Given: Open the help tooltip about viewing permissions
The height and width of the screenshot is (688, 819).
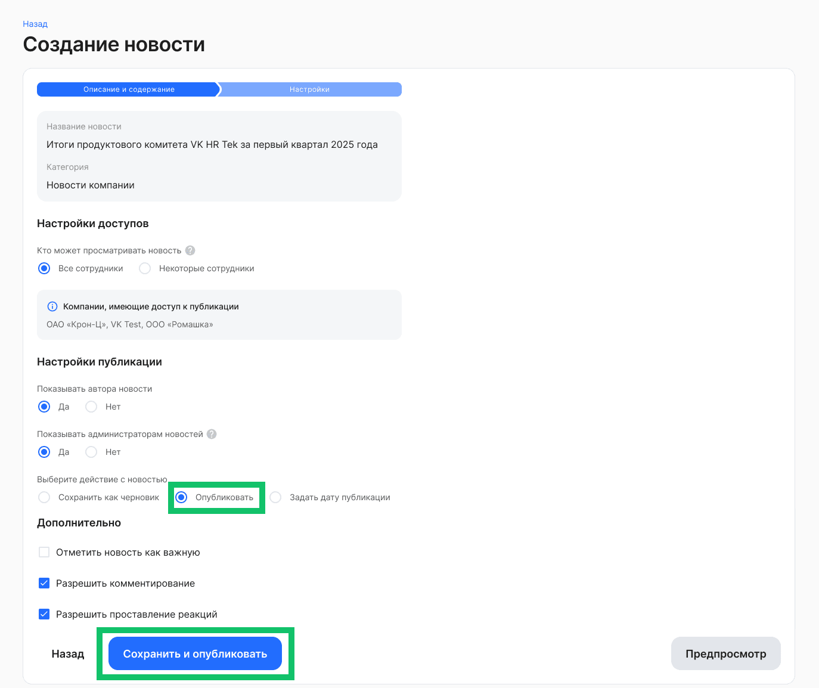Looking at the screenshot, I should tap(190, 250).
